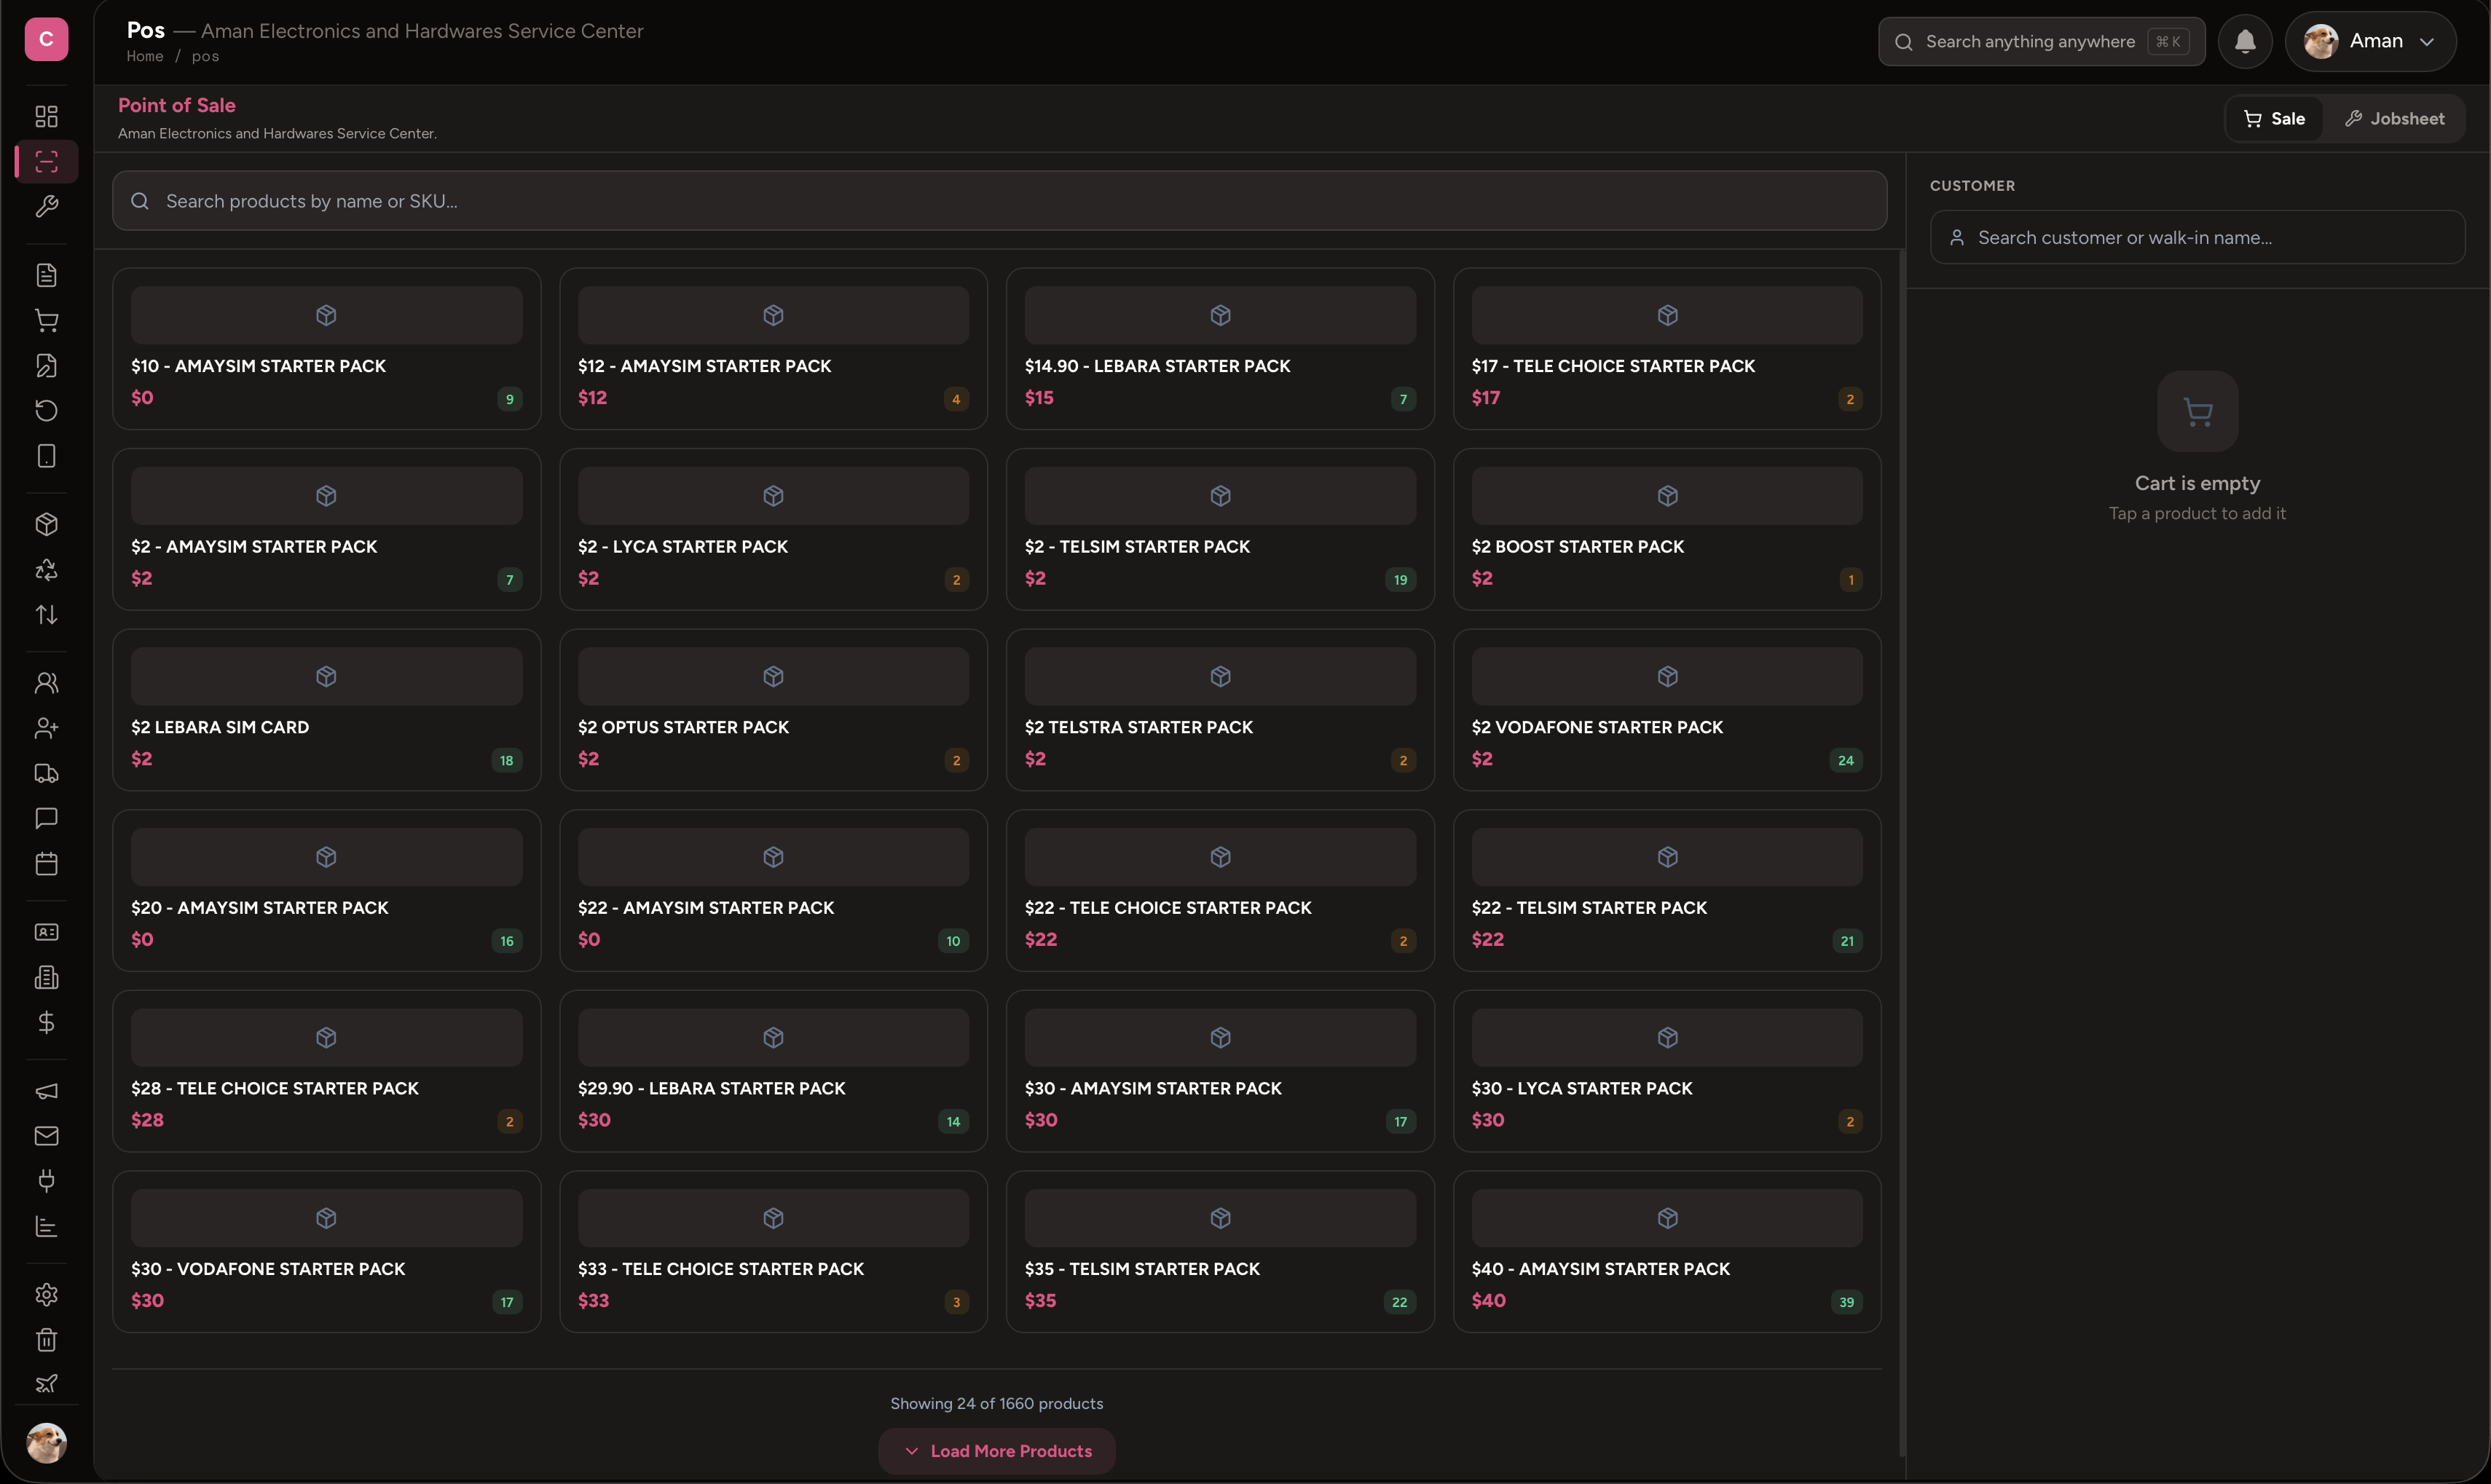This screenshot has height=1484, width=2491.
Task: Open the settings gear icon in sidebar
Action: coord(46,1294)
